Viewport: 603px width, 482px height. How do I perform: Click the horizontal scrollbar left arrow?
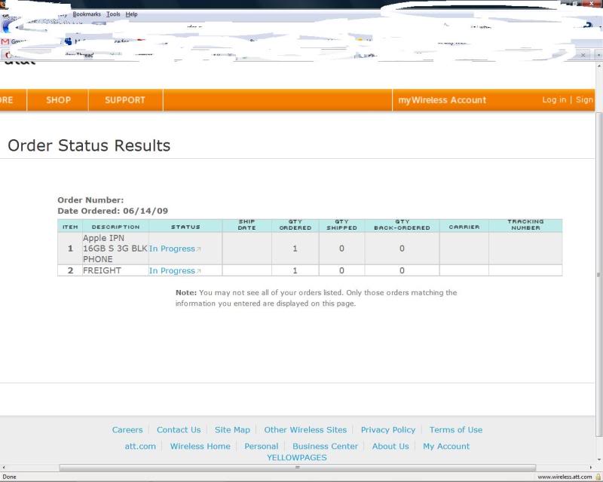click(4, 468)
